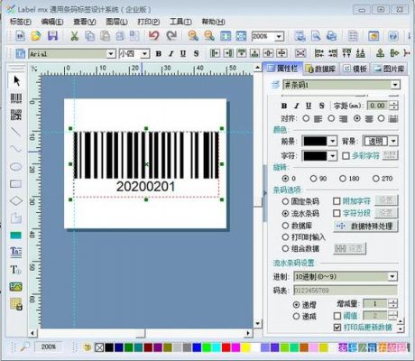Open the 打印(P) menu
The image size is (415, 361).
pyautogui.click(x=149, y=22)
